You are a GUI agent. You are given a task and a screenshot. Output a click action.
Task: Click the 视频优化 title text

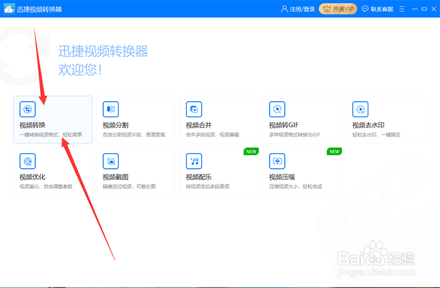coord(32,177)
